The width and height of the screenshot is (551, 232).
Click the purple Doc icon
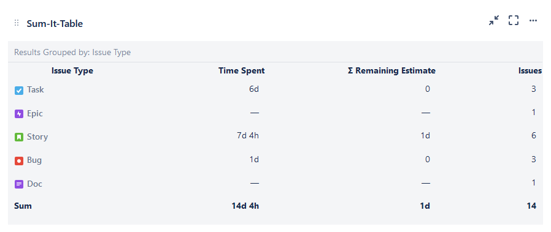19,184
